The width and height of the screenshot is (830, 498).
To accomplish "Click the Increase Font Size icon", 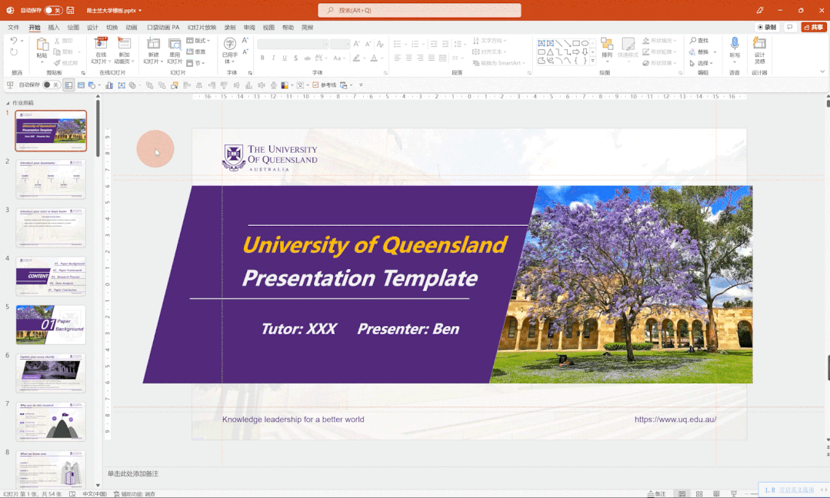I will (356, 44).
